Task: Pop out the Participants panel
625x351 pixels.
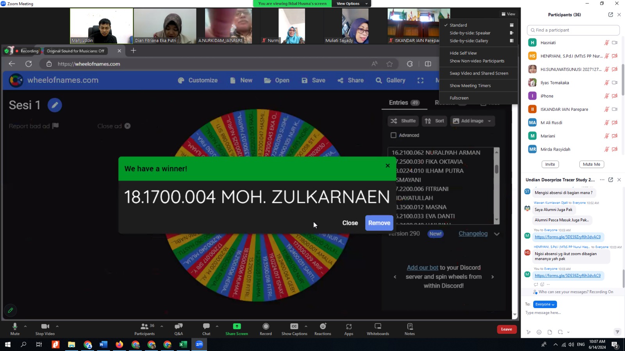Action: tap(611, 15)
